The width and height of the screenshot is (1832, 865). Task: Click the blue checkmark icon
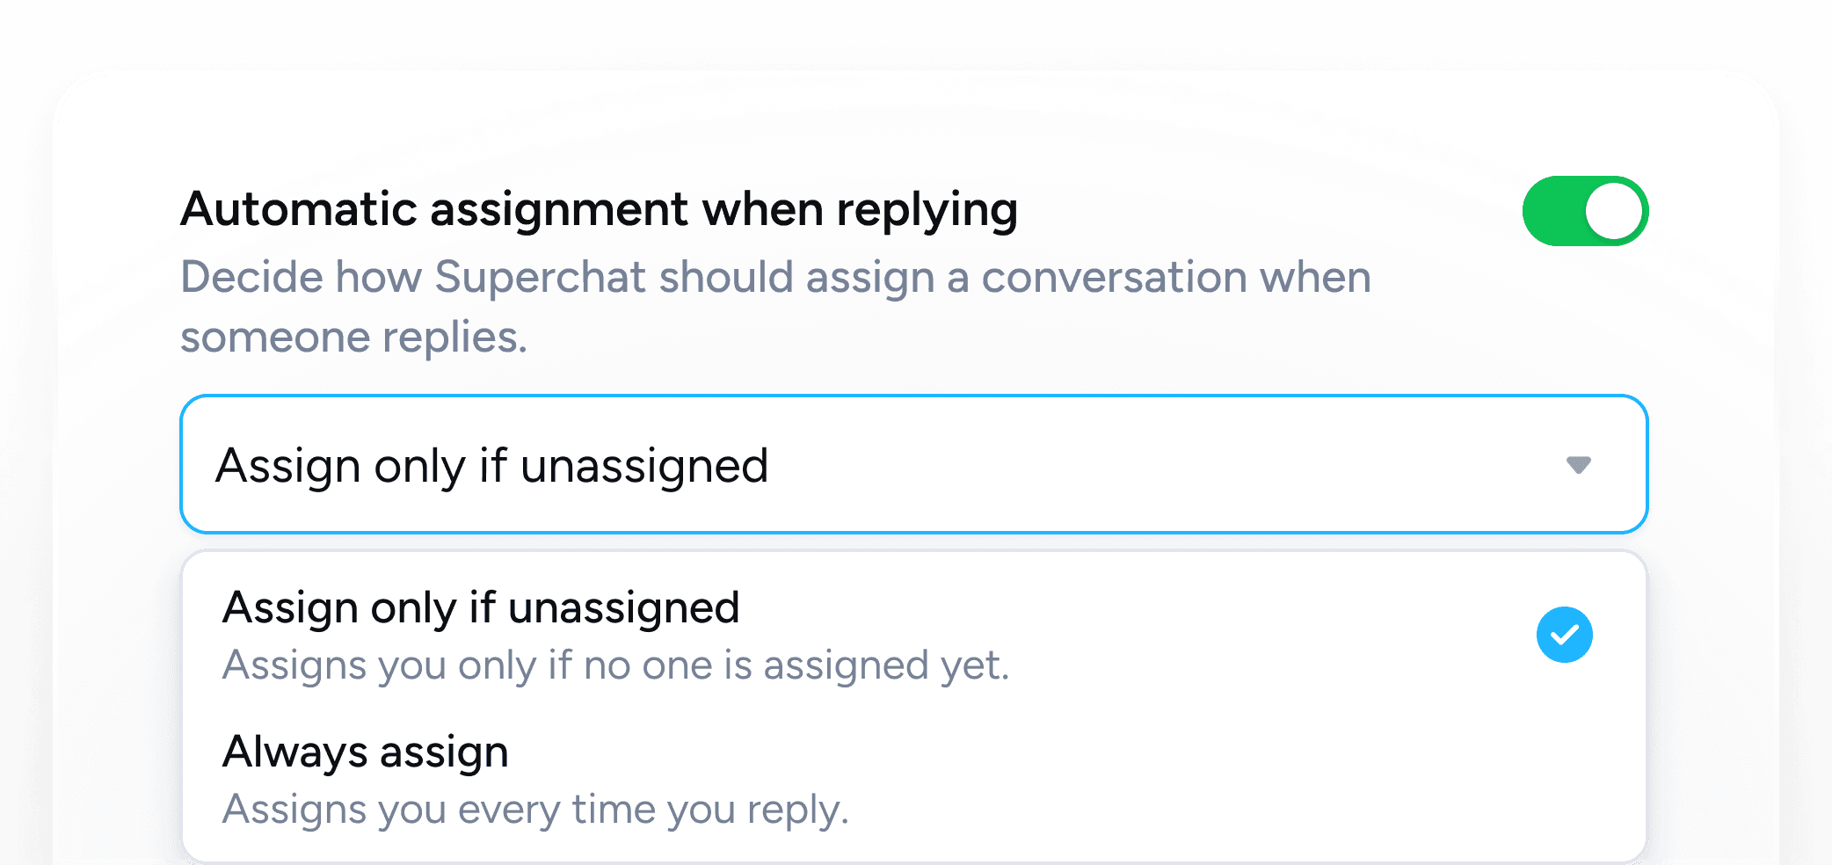coord(1564,635)
